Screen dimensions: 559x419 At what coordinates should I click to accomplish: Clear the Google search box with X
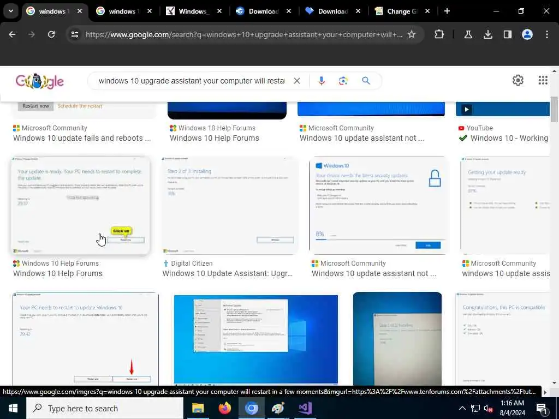pyautogui.click(x=296, y=81)
